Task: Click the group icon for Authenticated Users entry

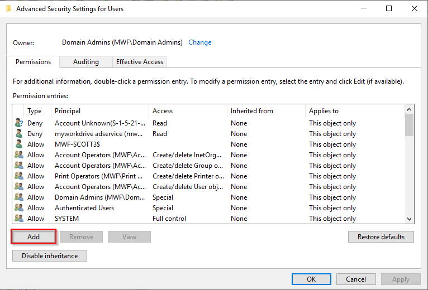Action: [x=19, y=208]
